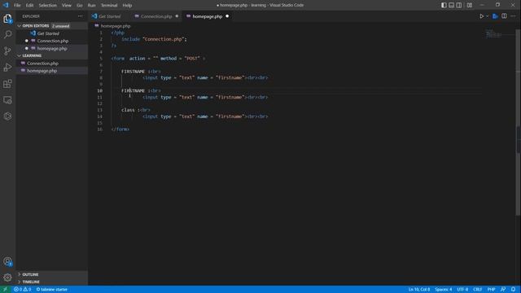
Task: Open the Manage gear icon
Action: pos(7,278)
